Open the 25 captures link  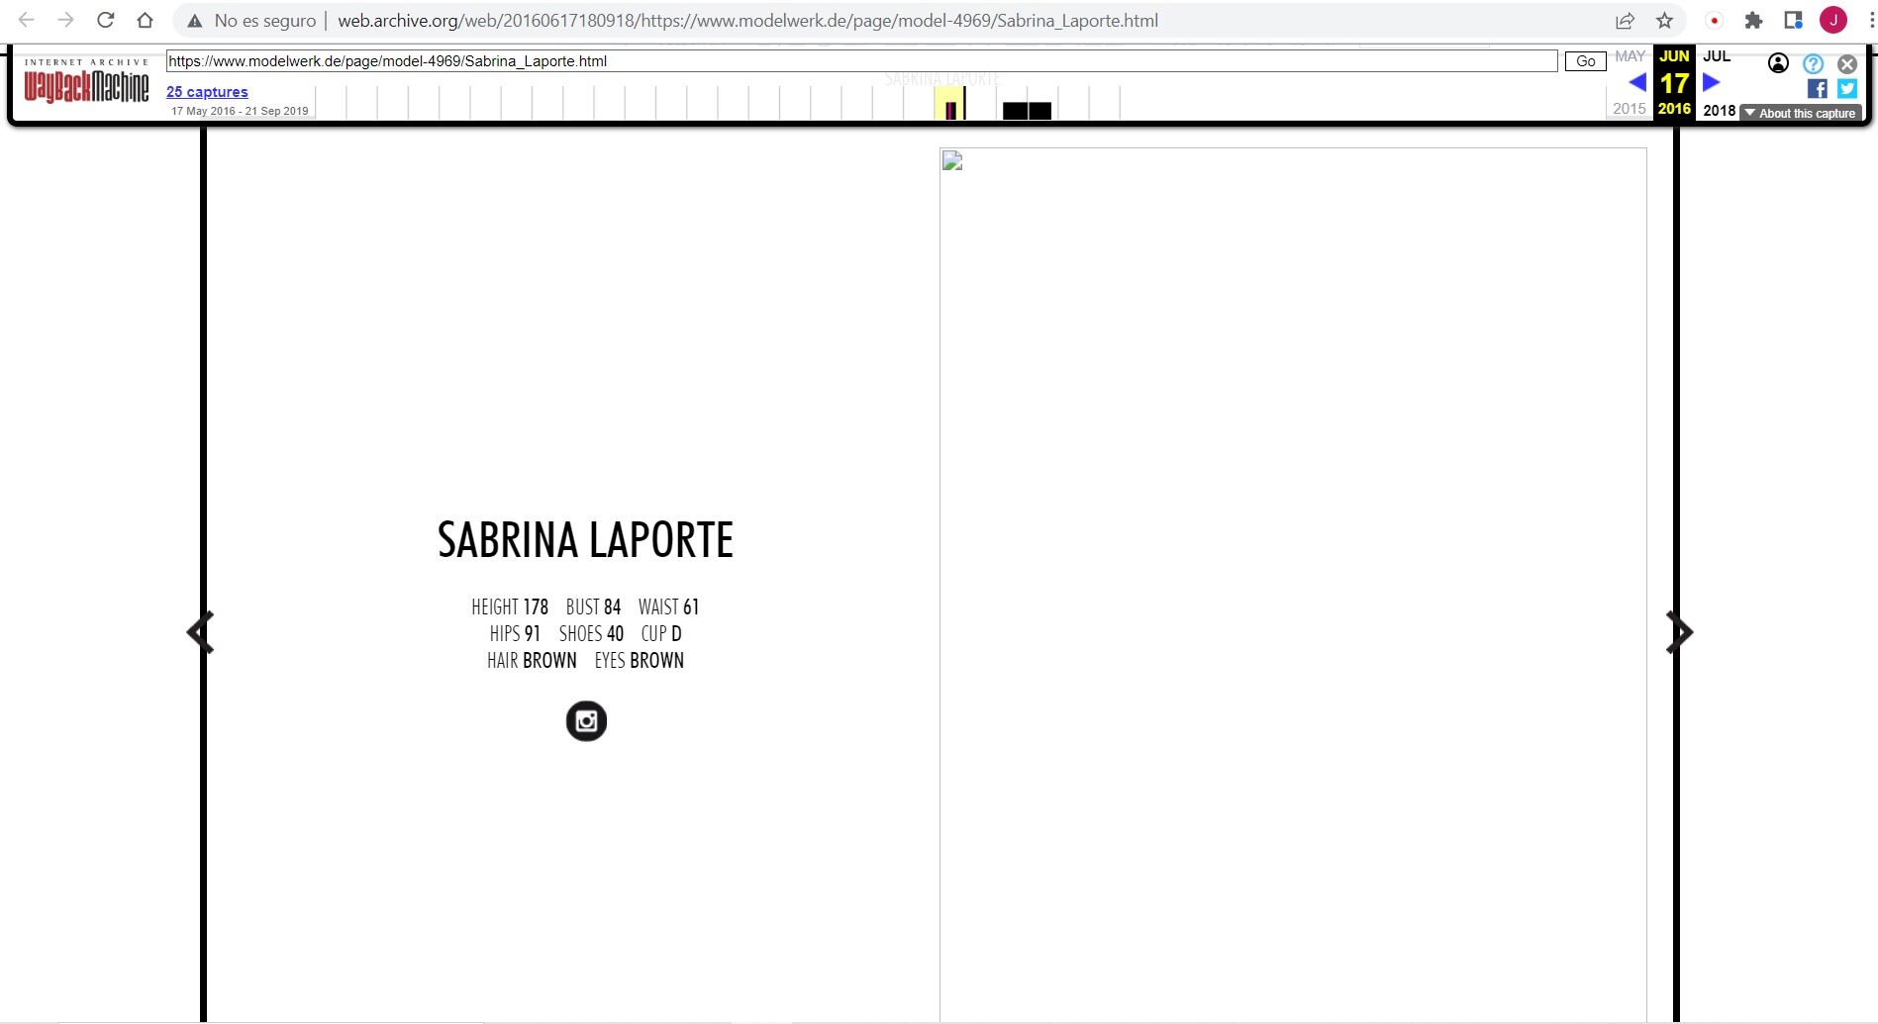pyautogui.click(x=207, y=92)
